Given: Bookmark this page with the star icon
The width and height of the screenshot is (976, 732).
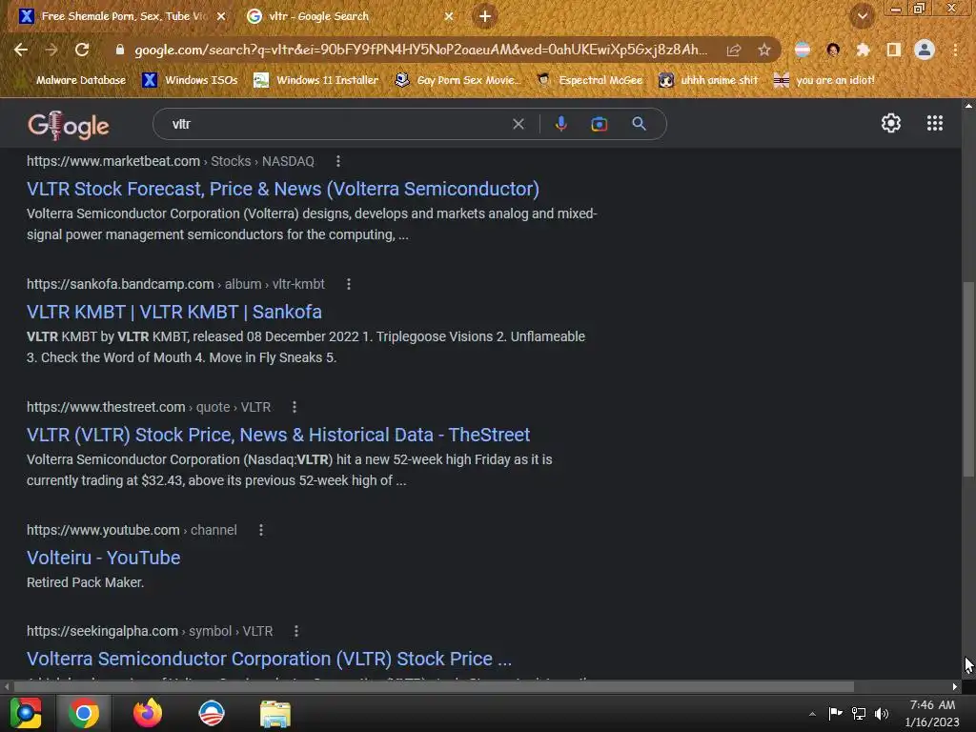Looking at the screenshot, I should (764, 50).
